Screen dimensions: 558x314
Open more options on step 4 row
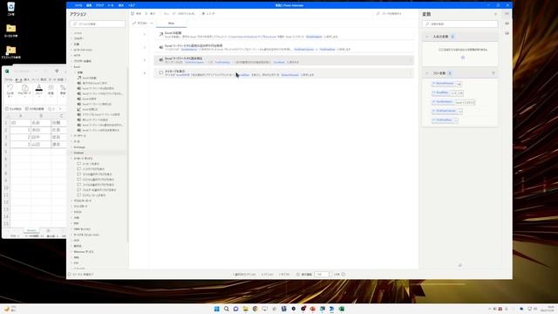pyautogui.click(x=410, y=73)
